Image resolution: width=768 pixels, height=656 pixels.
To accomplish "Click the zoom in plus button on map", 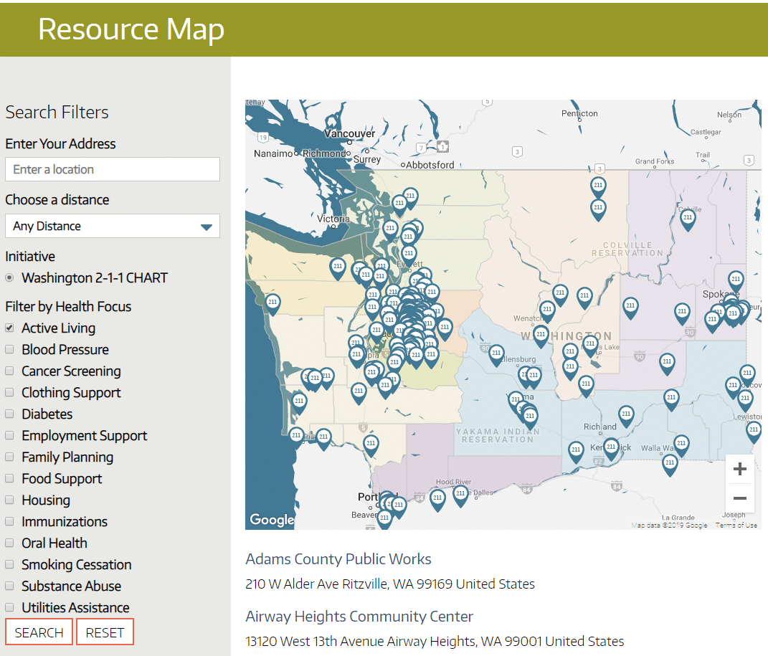I will click(739, 469).
